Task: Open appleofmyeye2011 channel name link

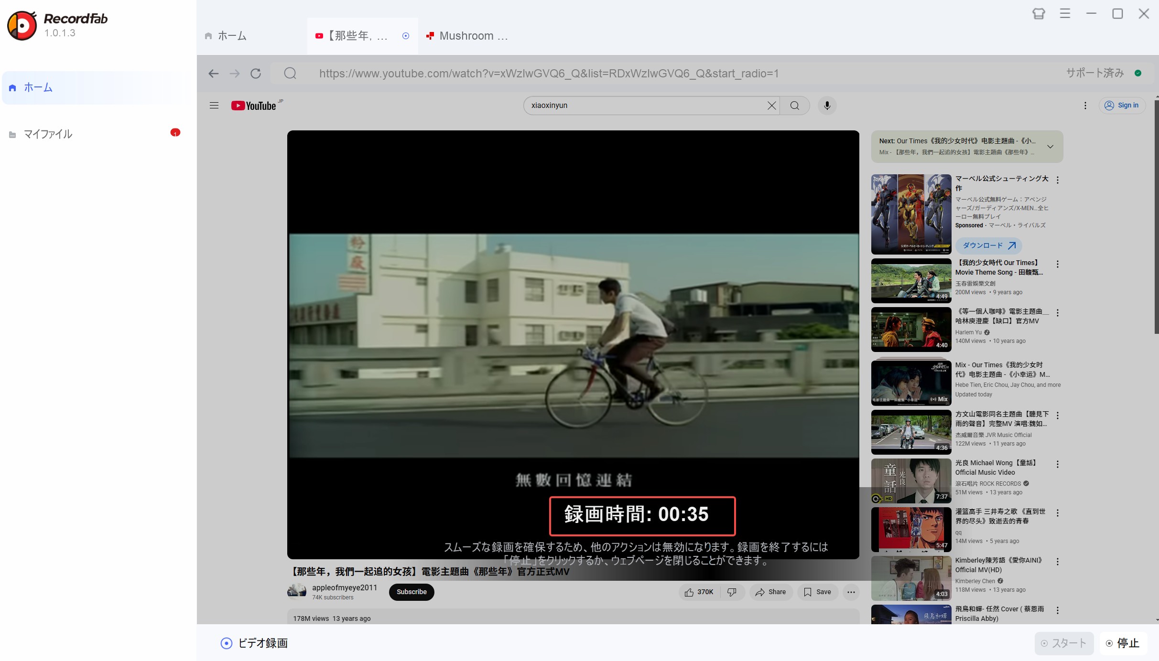Action: [345, 588]
